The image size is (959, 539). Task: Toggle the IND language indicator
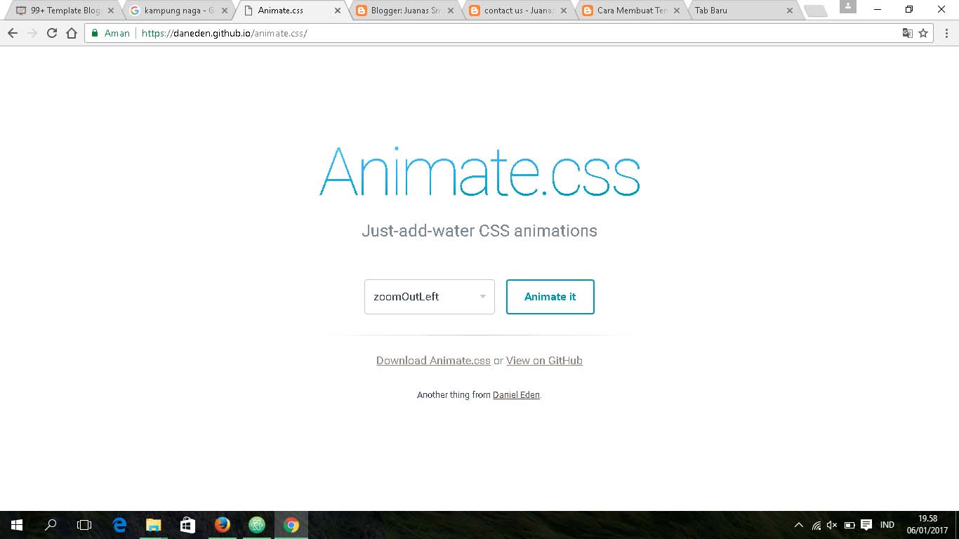887,524
